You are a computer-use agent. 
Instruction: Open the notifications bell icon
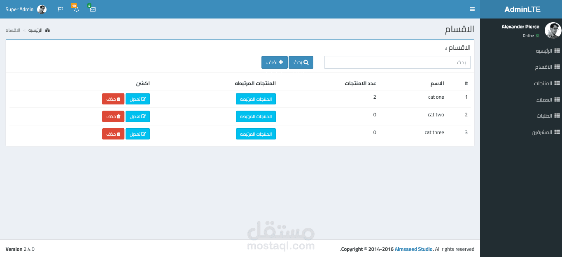coord(76,9)
